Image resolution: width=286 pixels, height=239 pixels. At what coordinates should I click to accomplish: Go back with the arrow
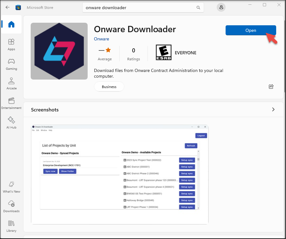click(x=8, y=8)
